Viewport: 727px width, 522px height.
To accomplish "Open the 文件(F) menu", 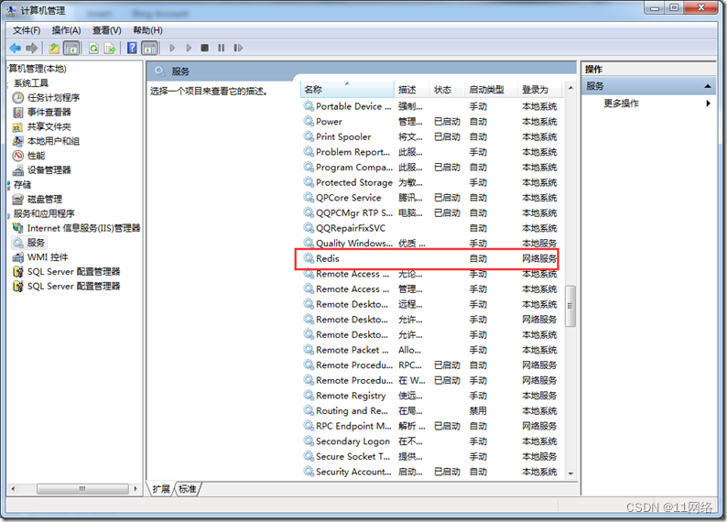I will (x=27, y=30).
